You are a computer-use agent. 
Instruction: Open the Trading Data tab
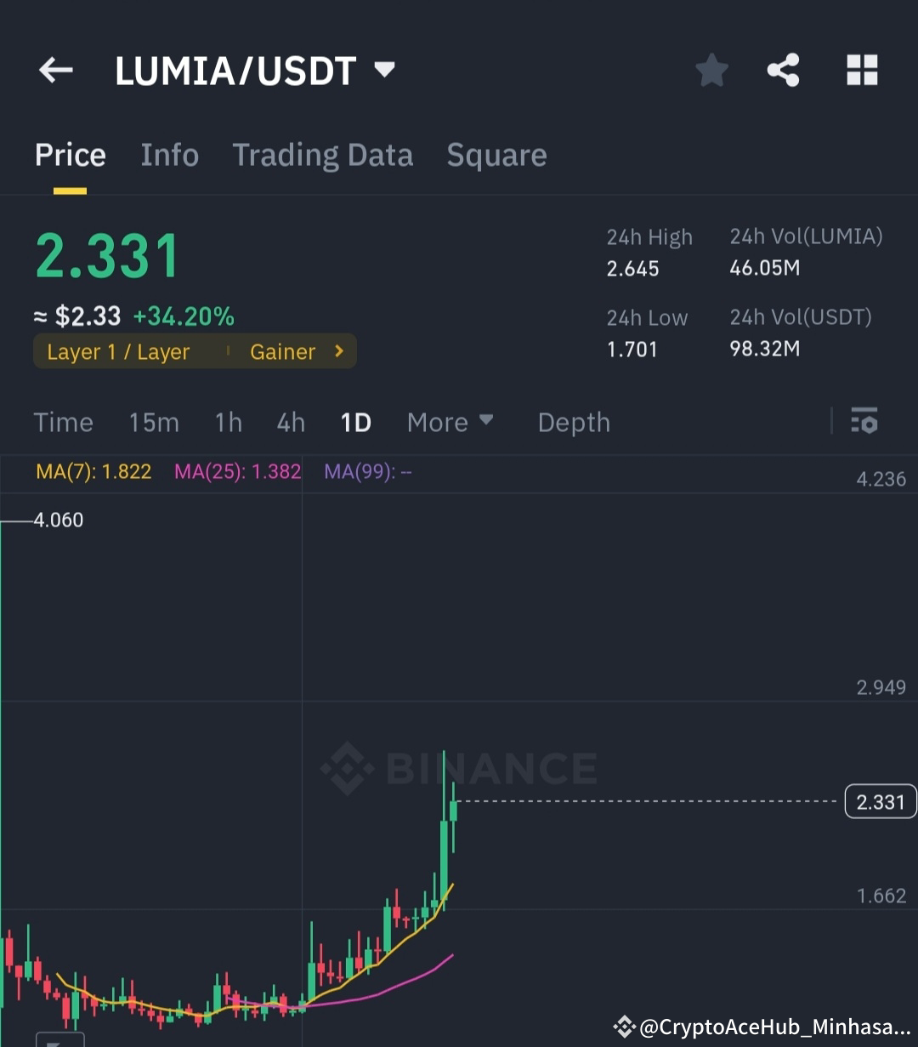point(323,156)
